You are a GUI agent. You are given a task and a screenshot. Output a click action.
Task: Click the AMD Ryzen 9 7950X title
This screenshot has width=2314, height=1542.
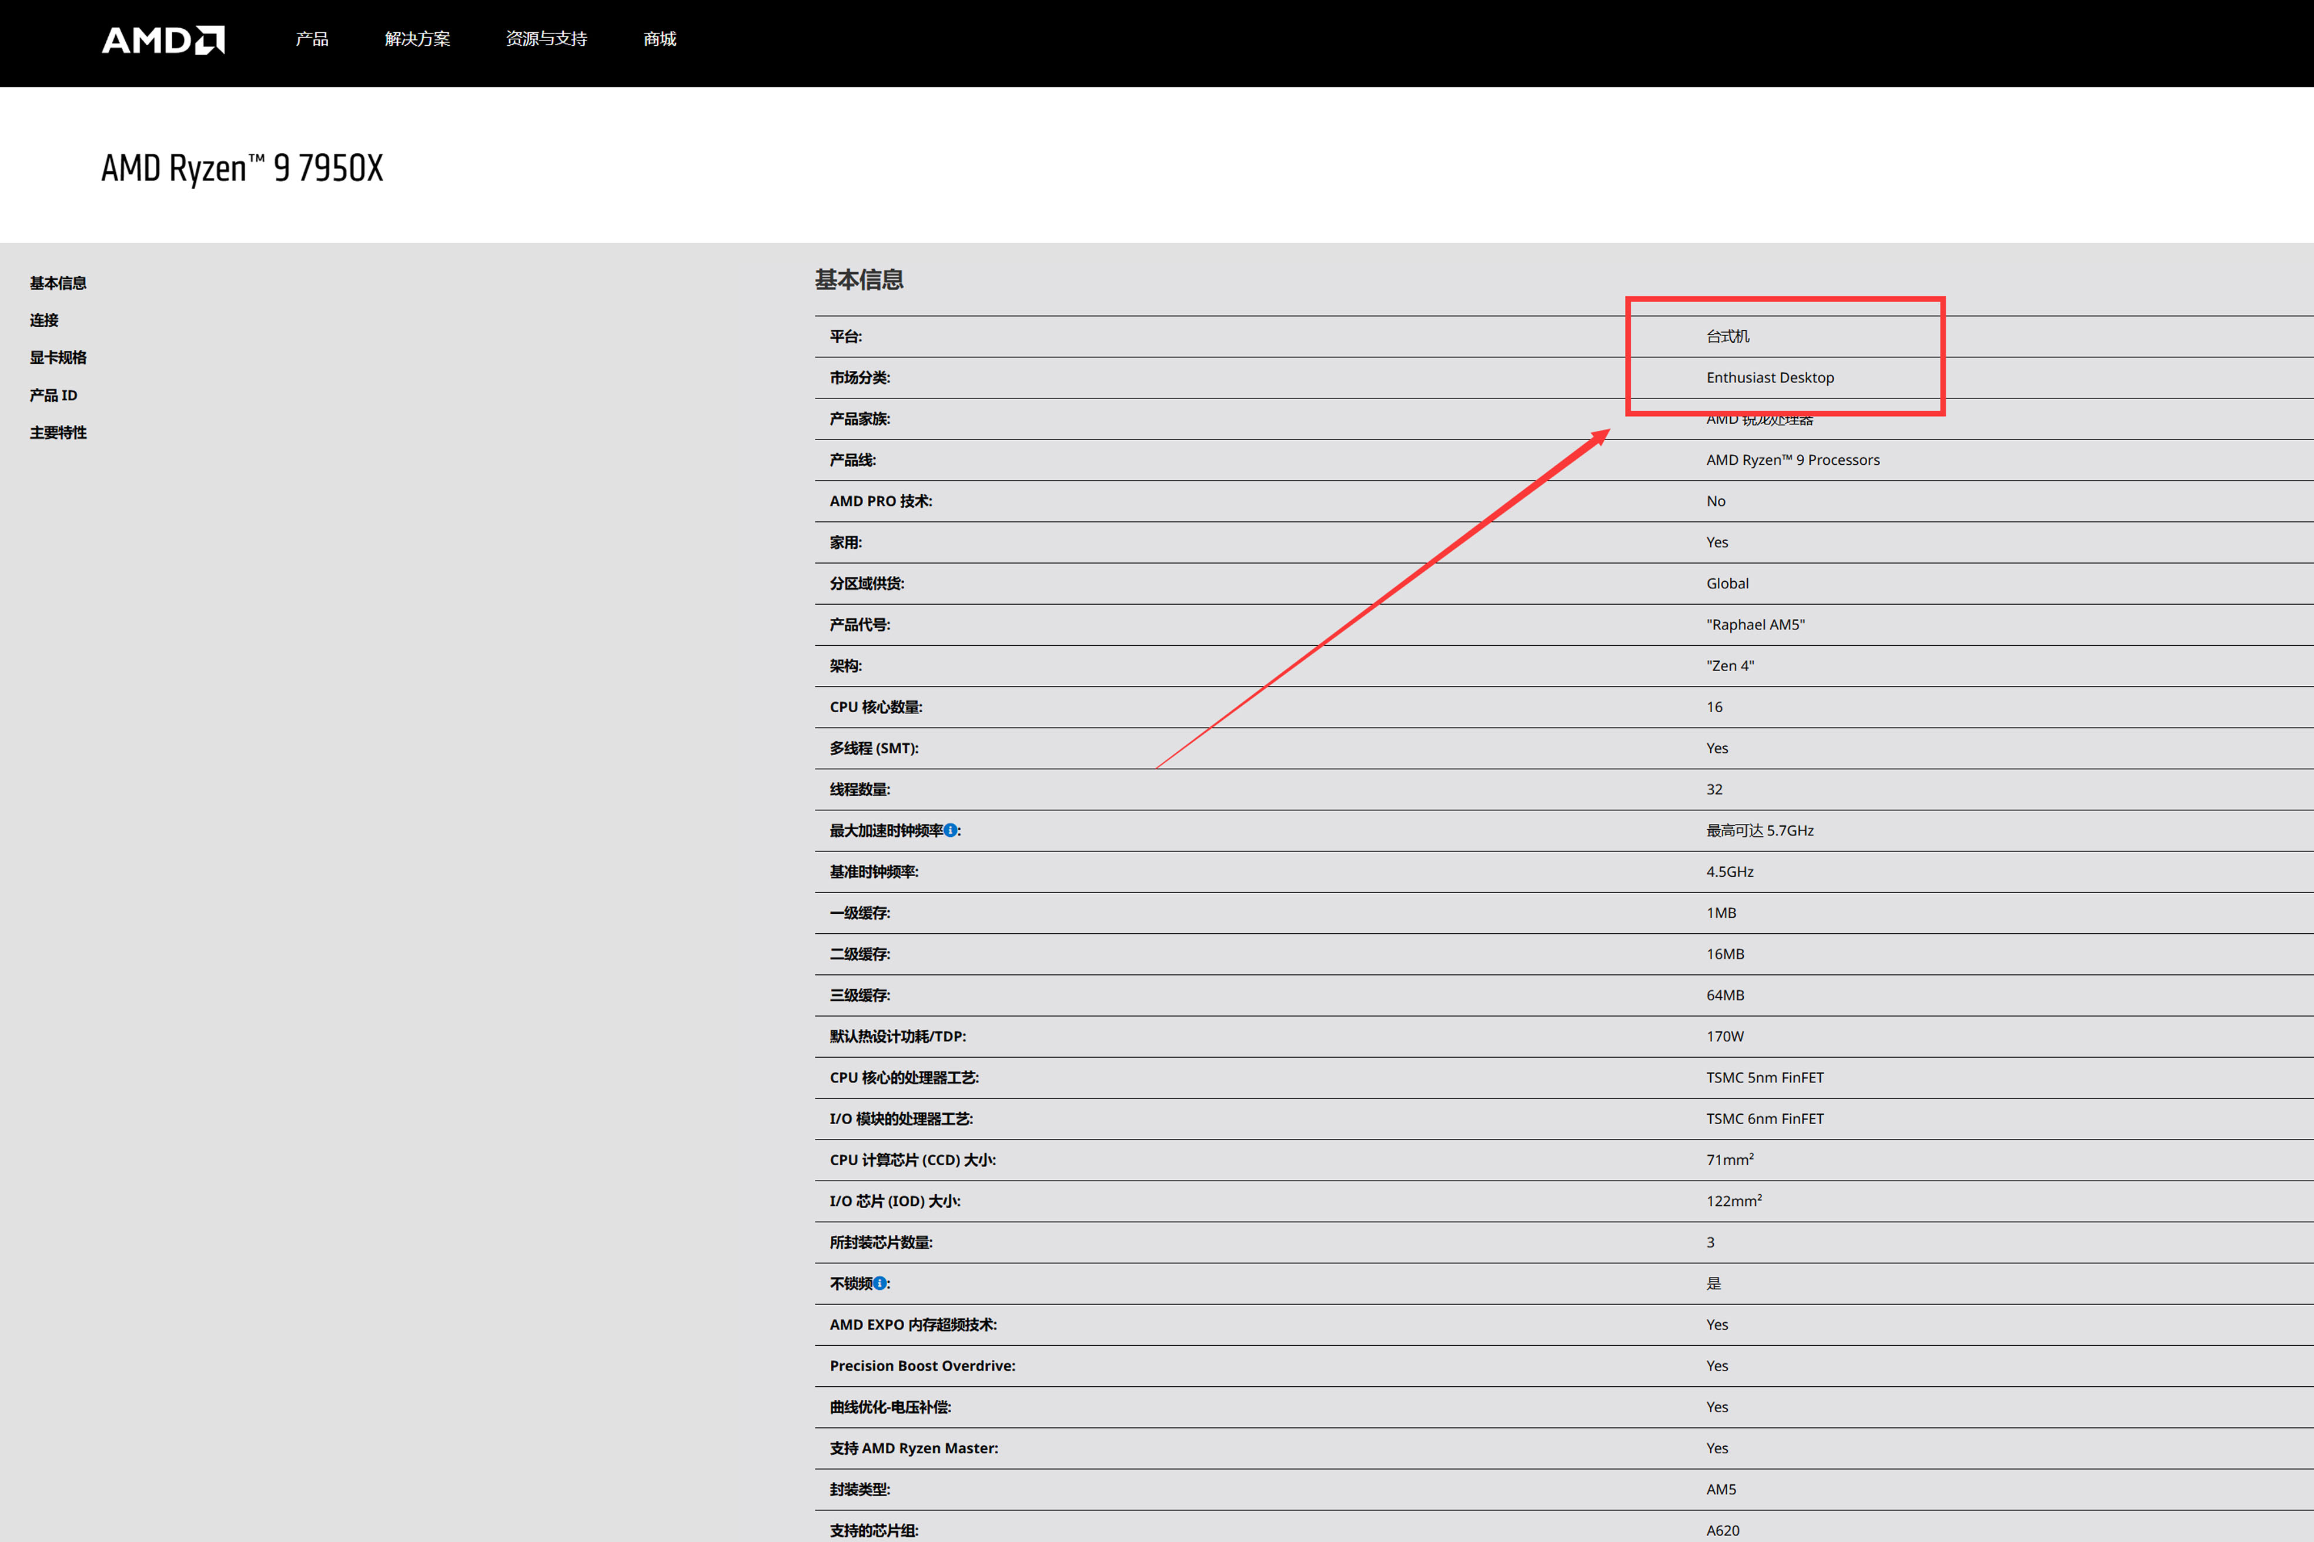click(x=242, y=168)
